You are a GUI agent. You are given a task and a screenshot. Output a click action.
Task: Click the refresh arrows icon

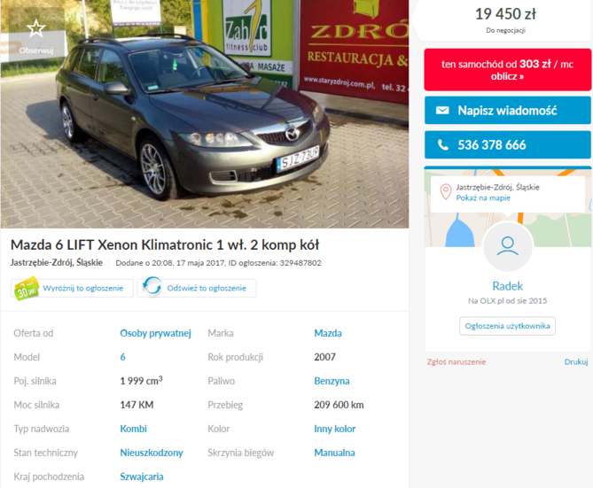[152, 286]
